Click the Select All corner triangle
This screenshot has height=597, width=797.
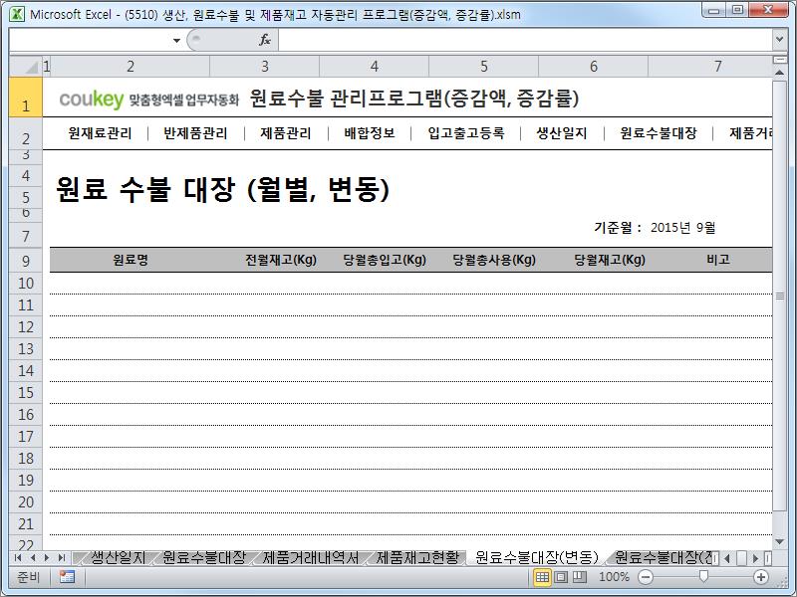(x=26, y=67)
